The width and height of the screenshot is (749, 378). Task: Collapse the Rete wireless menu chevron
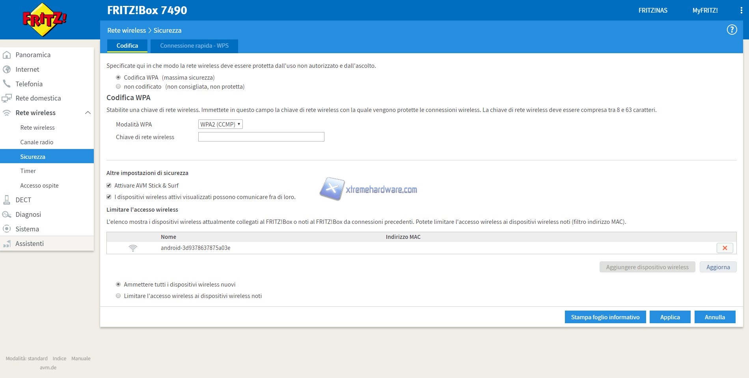pos(88,113)
